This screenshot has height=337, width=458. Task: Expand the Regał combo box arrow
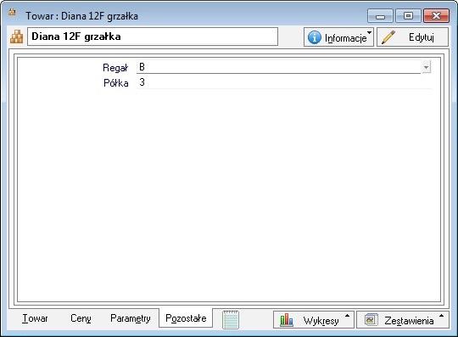click(x=426, y=68)
